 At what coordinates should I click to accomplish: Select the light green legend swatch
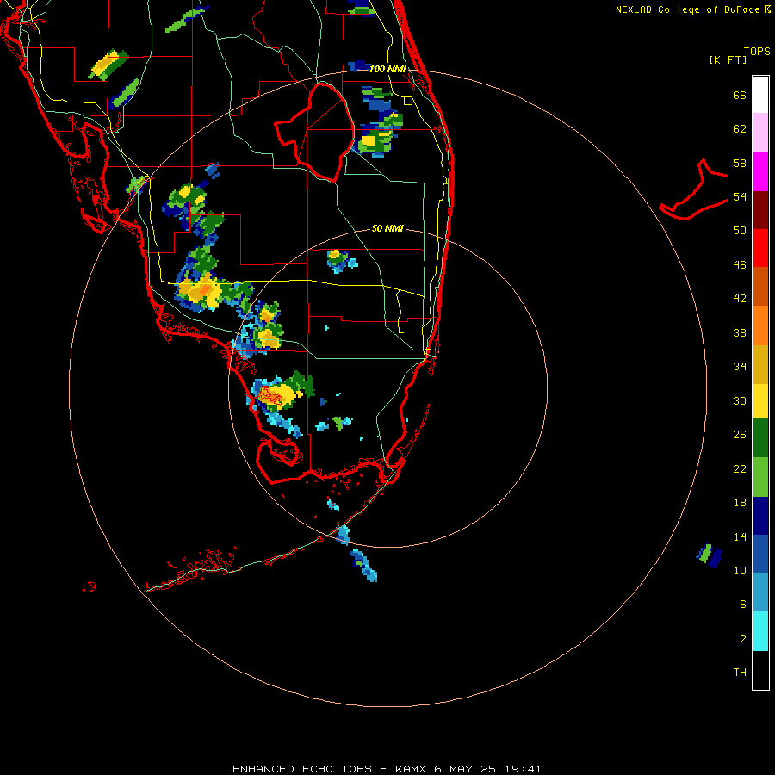tap(760, 477)
